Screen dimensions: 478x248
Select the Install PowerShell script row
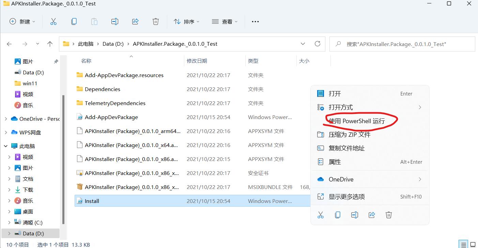pos(192,201)
